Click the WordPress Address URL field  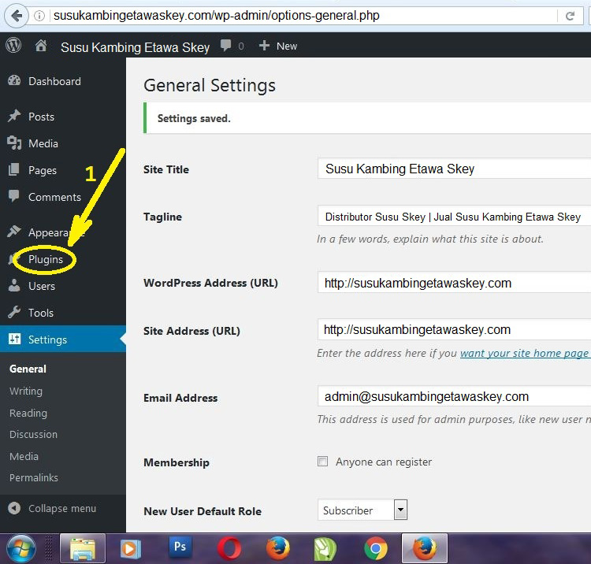454,283
